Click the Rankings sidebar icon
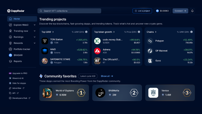Screen dimensions: 202x114 (10, 37)
